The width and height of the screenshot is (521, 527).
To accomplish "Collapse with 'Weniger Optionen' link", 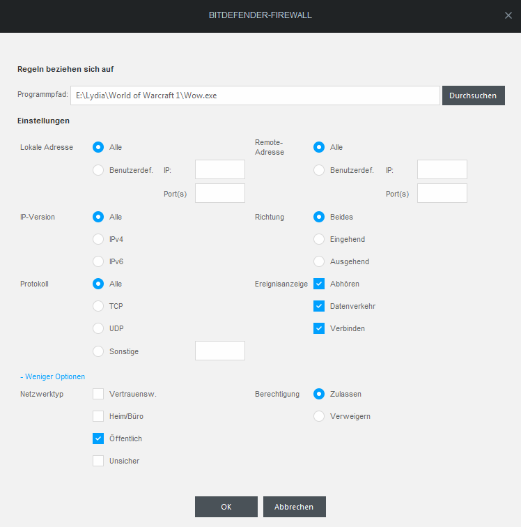I will coord(53,376).
